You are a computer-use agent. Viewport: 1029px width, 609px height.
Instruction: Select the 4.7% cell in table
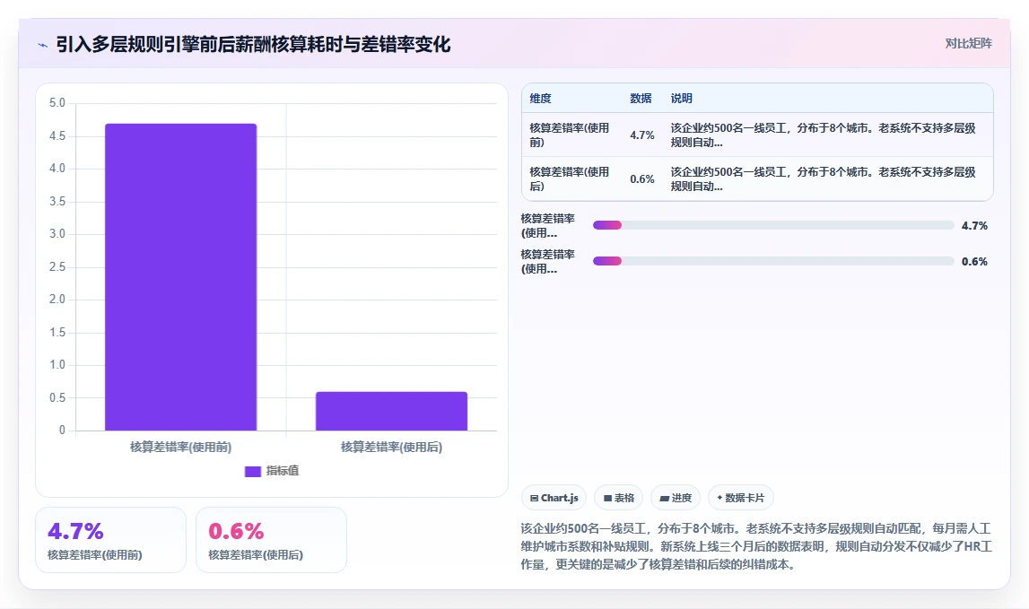(x=641, y=135)
